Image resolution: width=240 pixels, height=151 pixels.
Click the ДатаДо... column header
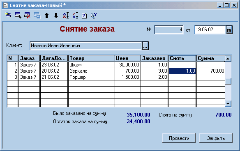[54, 58]
